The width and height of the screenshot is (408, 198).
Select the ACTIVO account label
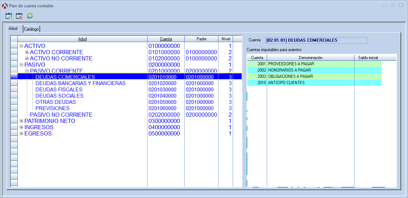(35, 46)
